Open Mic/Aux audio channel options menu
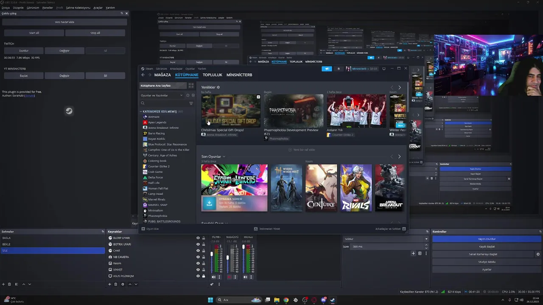This screenshot has width=543, height=305. 251,277
